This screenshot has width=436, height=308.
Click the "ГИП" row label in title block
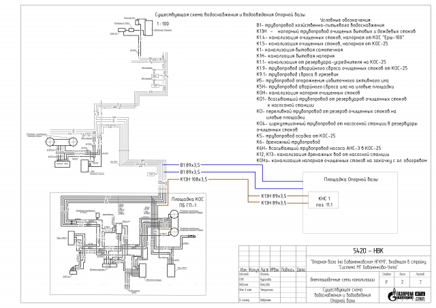(242, 279)
